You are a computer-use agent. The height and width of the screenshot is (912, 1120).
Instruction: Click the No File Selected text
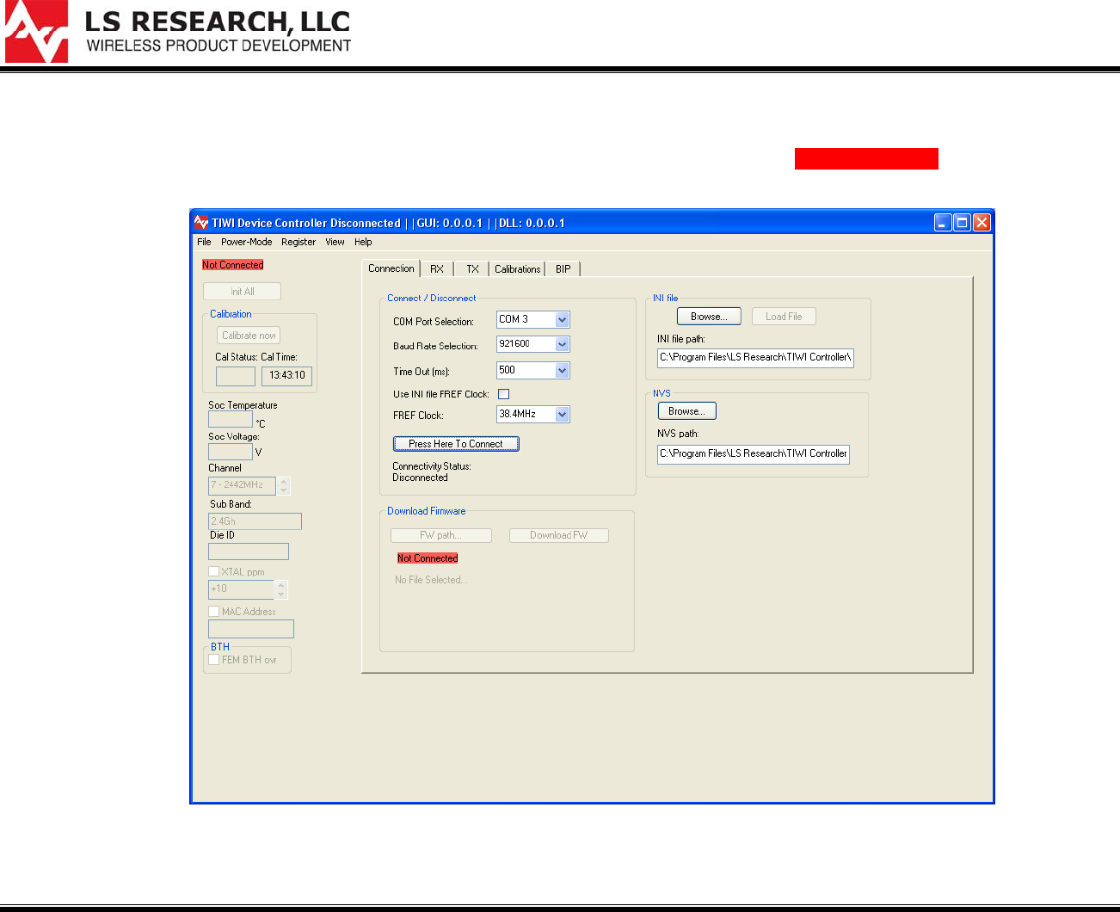point(431,580)
